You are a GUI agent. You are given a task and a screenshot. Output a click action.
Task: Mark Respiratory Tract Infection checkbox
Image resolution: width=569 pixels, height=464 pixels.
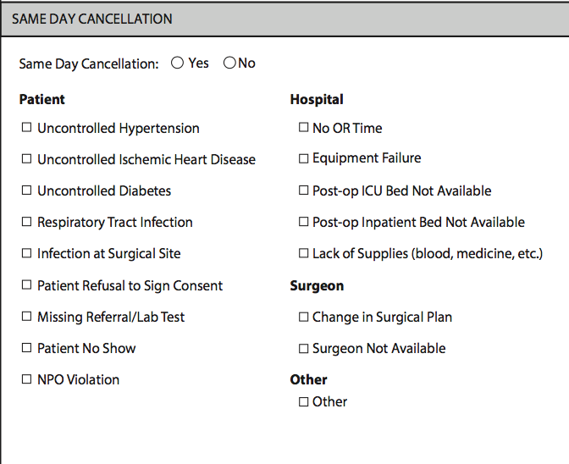[26, 221]
